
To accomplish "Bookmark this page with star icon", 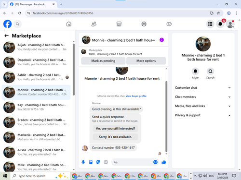I will (x=218, y=13).
